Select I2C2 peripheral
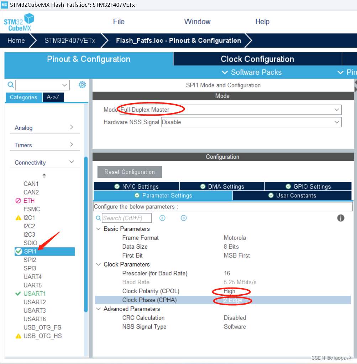Screen dimensions: 357x364 29,226
